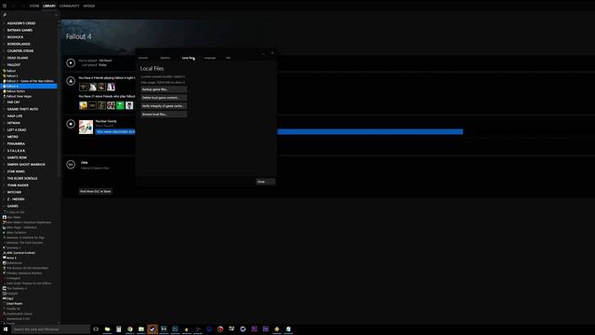Open the STORE tab in Steam header
The width and height of the screenshot is (595, 335).
[x=34, y=6]
